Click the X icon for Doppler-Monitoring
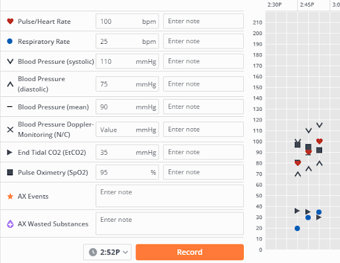Image resolution: width=340 pixels, height=263 pixels. [x=10, y=130]
